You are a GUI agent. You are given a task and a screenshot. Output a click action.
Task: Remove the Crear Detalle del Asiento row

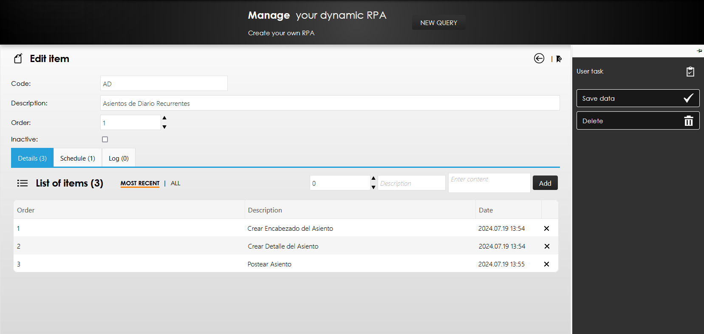[547, 246]
